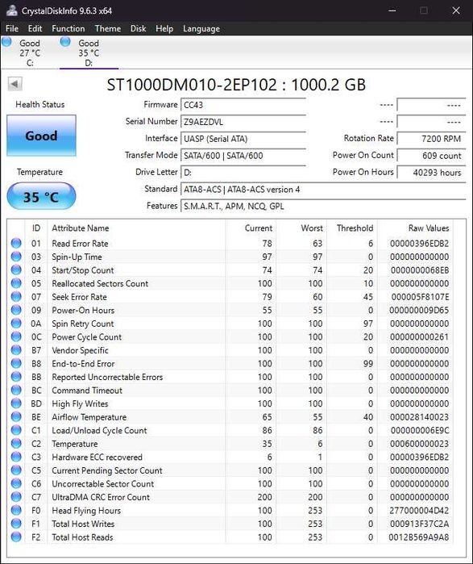Click status orb for Load/Unload Cycle Count
The width and height of the screenshot is (473, 564).
[16, 430]
